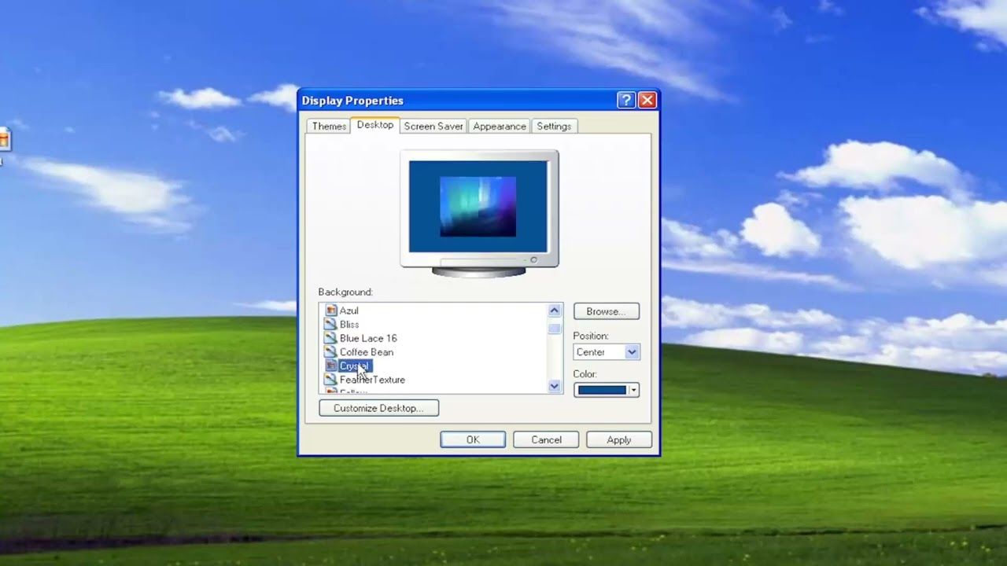Close the Display Properties dialog

pyautogui.click(x=647, y=100)
